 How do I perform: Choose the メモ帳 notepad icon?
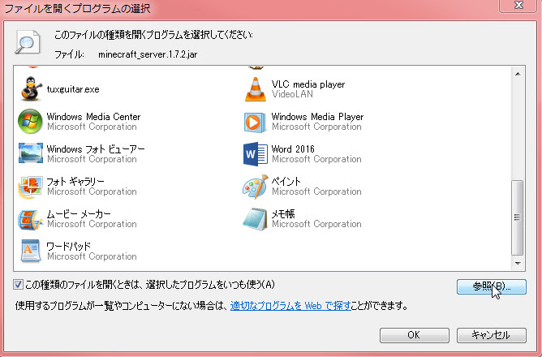pyautogui.click(x=255, y=219)
